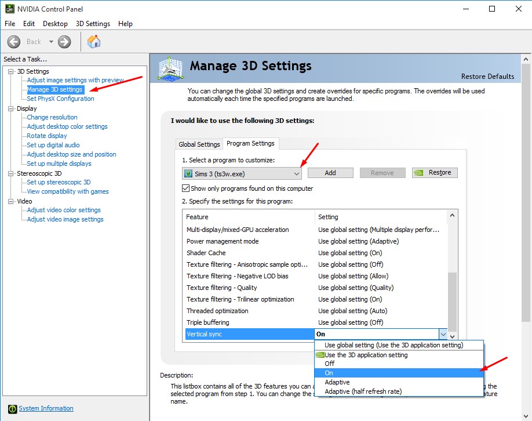Click the Feature column header
Screen dimensions: 532x421
pos(250,217)
